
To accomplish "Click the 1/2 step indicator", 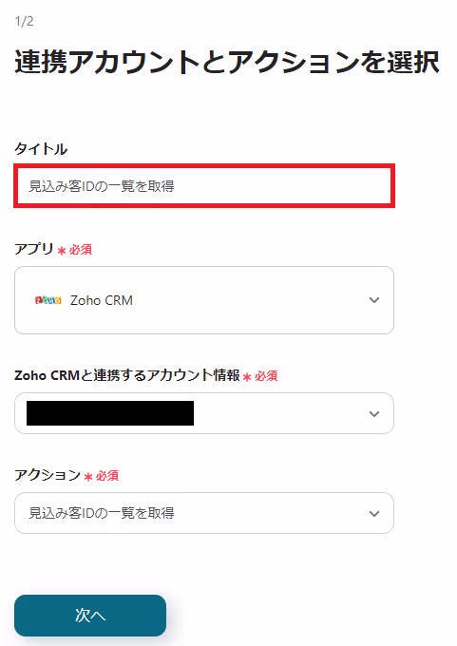I will [25, 21].
